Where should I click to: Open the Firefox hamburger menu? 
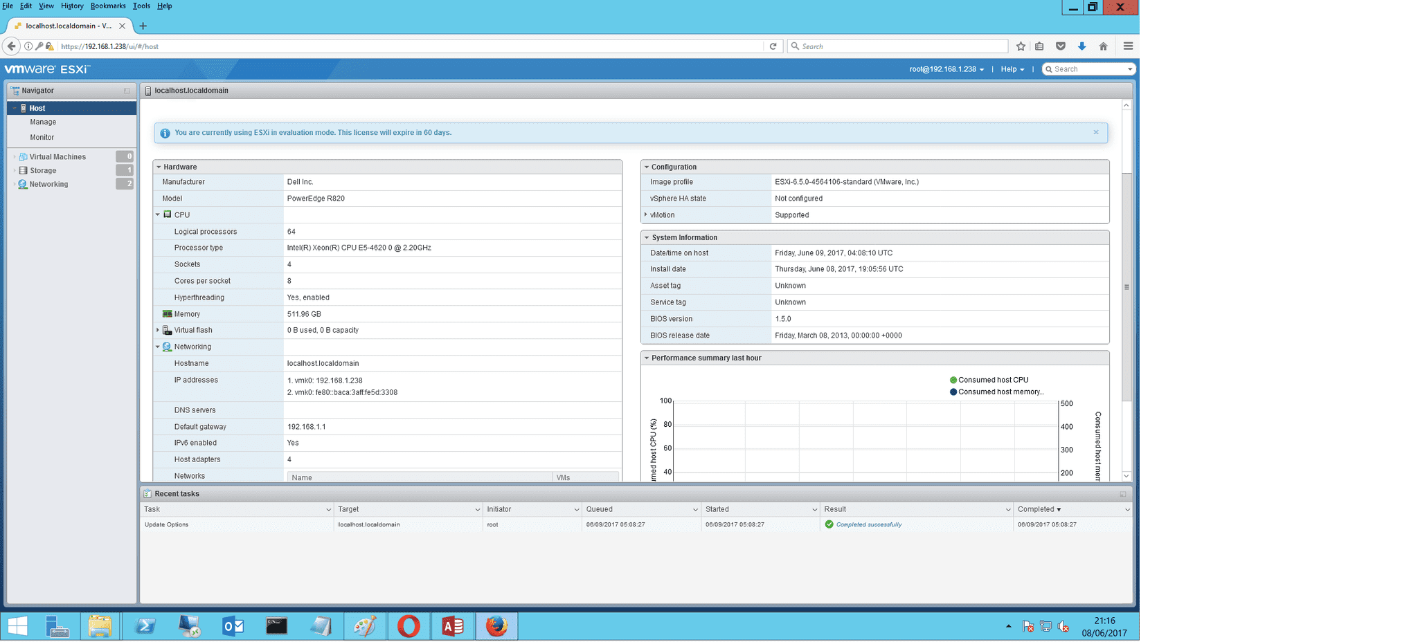(x=1128, y=46)
